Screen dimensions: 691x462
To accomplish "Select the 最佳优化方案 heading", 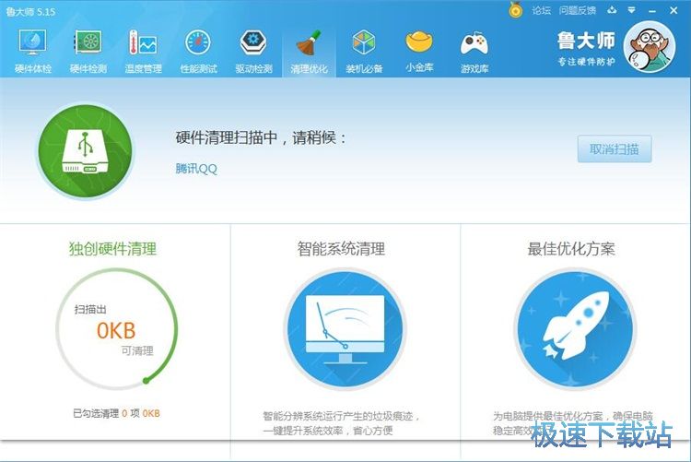I will pyautogui.click(x=571, y=248).
